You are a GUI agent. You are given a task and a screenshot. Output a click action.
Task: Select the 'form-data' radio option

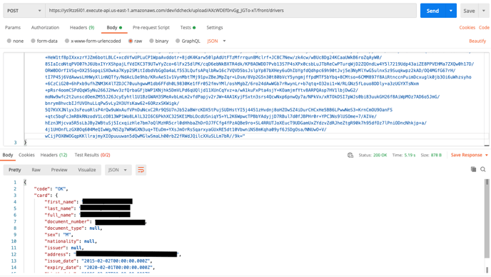(x=33, y=41)
